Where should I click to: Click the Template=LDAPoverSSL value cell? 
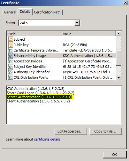tap(88, 50)
